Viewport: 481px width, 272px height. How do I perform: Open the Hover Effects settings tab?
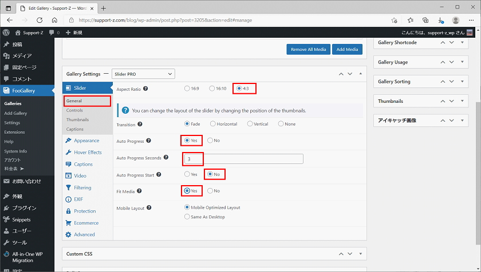[88, 153]
